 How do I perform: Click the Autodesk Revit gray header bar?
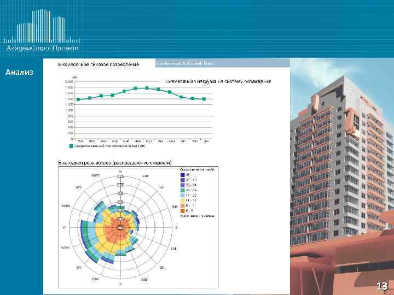pos(223,63)
